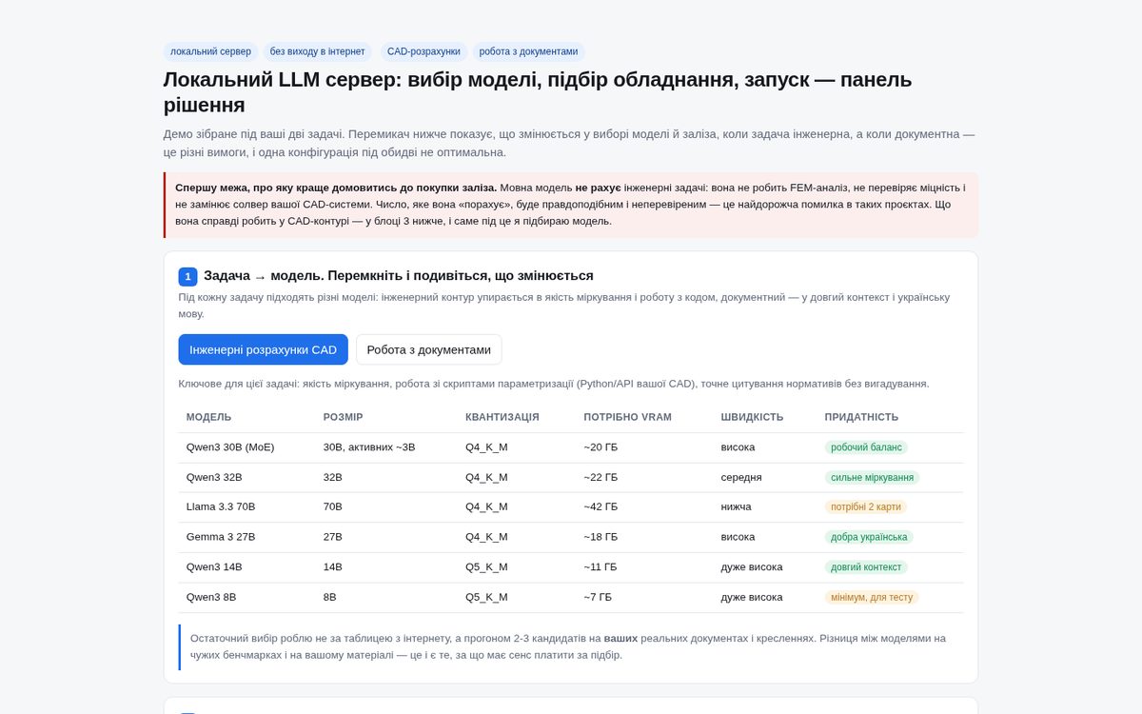Click the «ПРИДАТНІСТЬ» column header
The width and height of the screenshot is (1142, 714).
[861, 417]
